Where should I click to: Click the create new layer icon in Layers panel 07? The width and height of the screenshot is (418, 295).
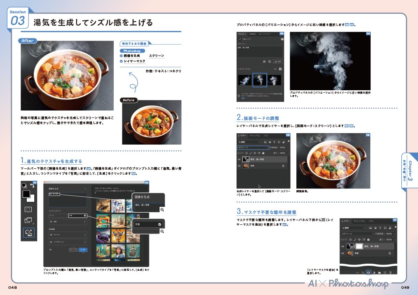pos(385,272)
